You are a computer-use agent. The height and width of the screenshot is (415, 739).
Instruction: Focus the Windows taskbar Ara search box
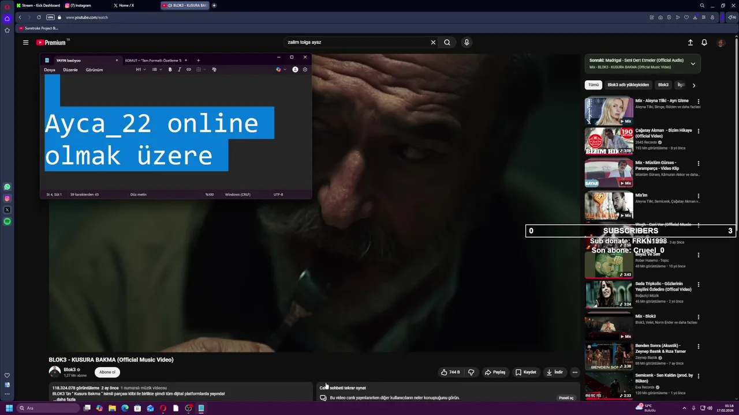[48, 408]
